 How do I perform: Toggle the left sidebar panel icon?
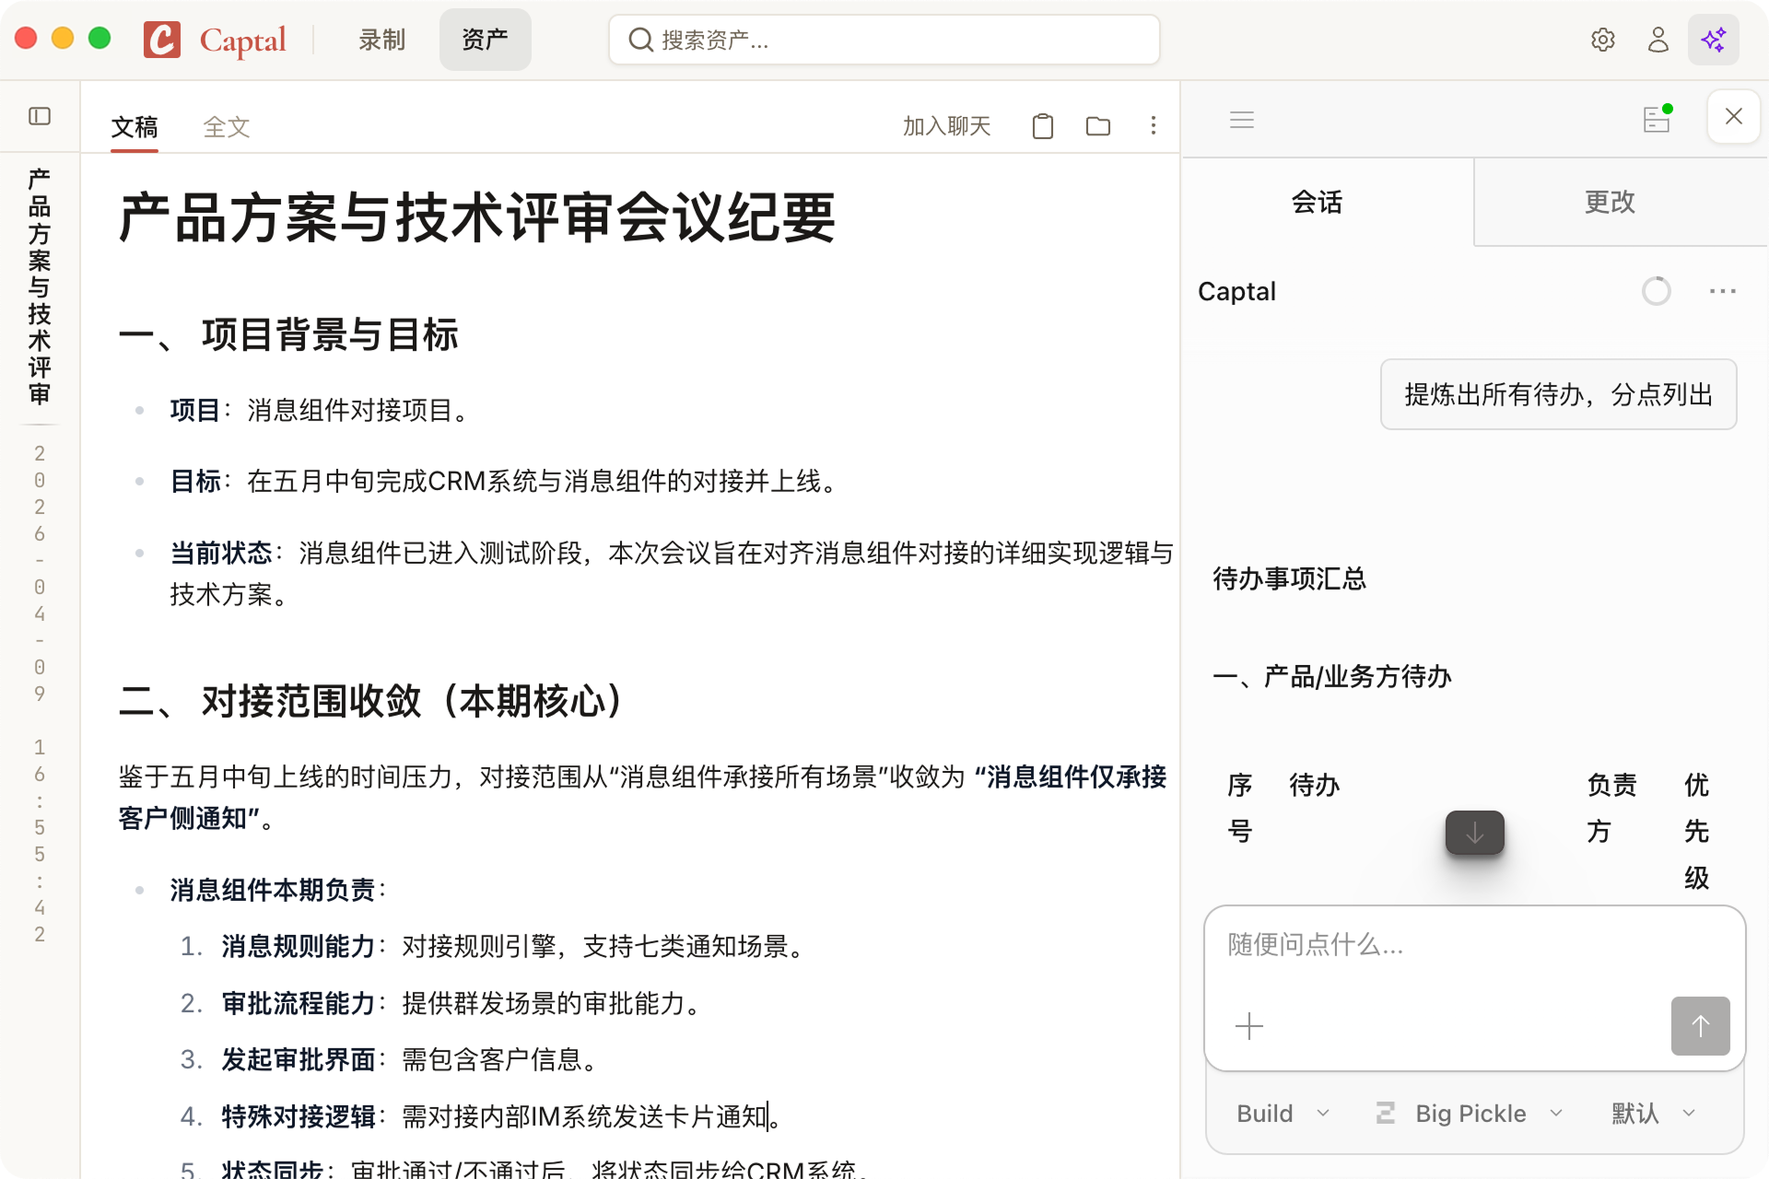(39, 116)
